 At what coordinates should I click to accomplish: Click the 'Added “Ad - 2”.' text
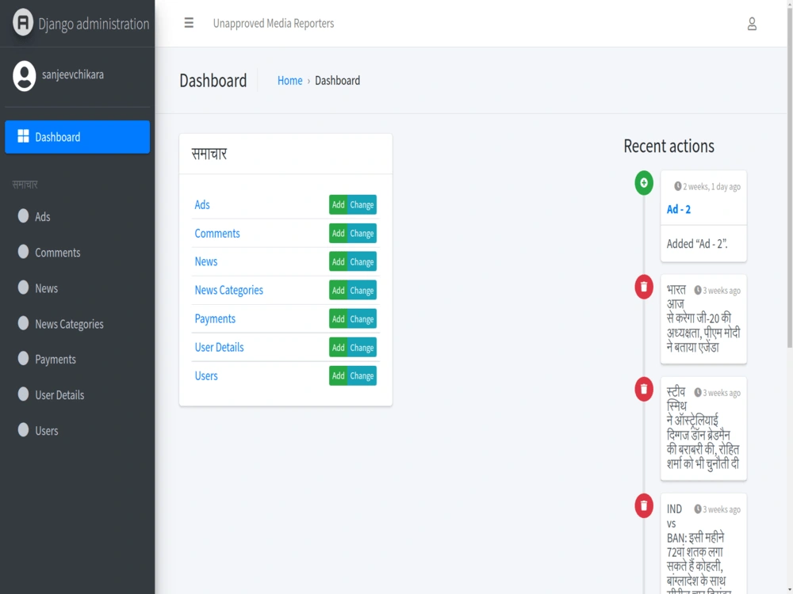[x=697, y=244]
